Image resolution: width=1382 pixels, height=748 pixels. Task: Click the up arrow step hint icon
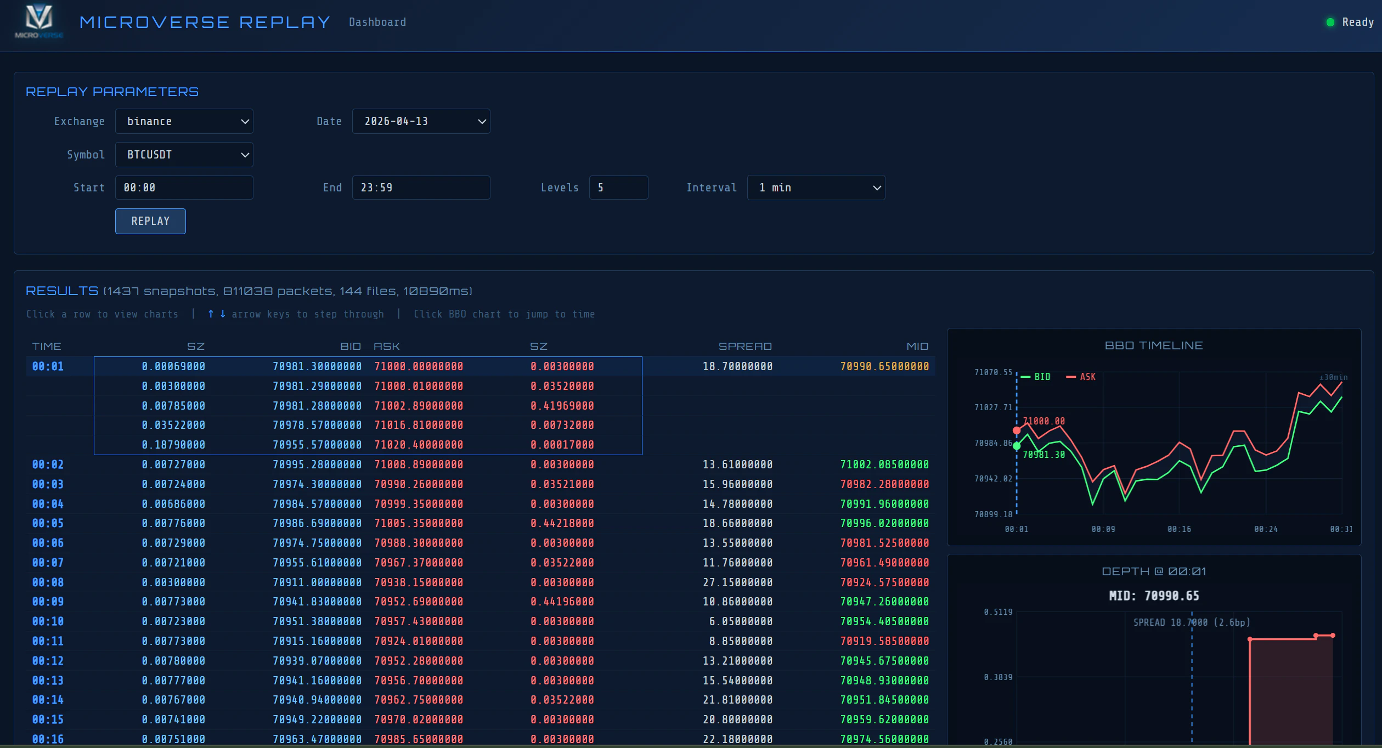coord(210,314)
